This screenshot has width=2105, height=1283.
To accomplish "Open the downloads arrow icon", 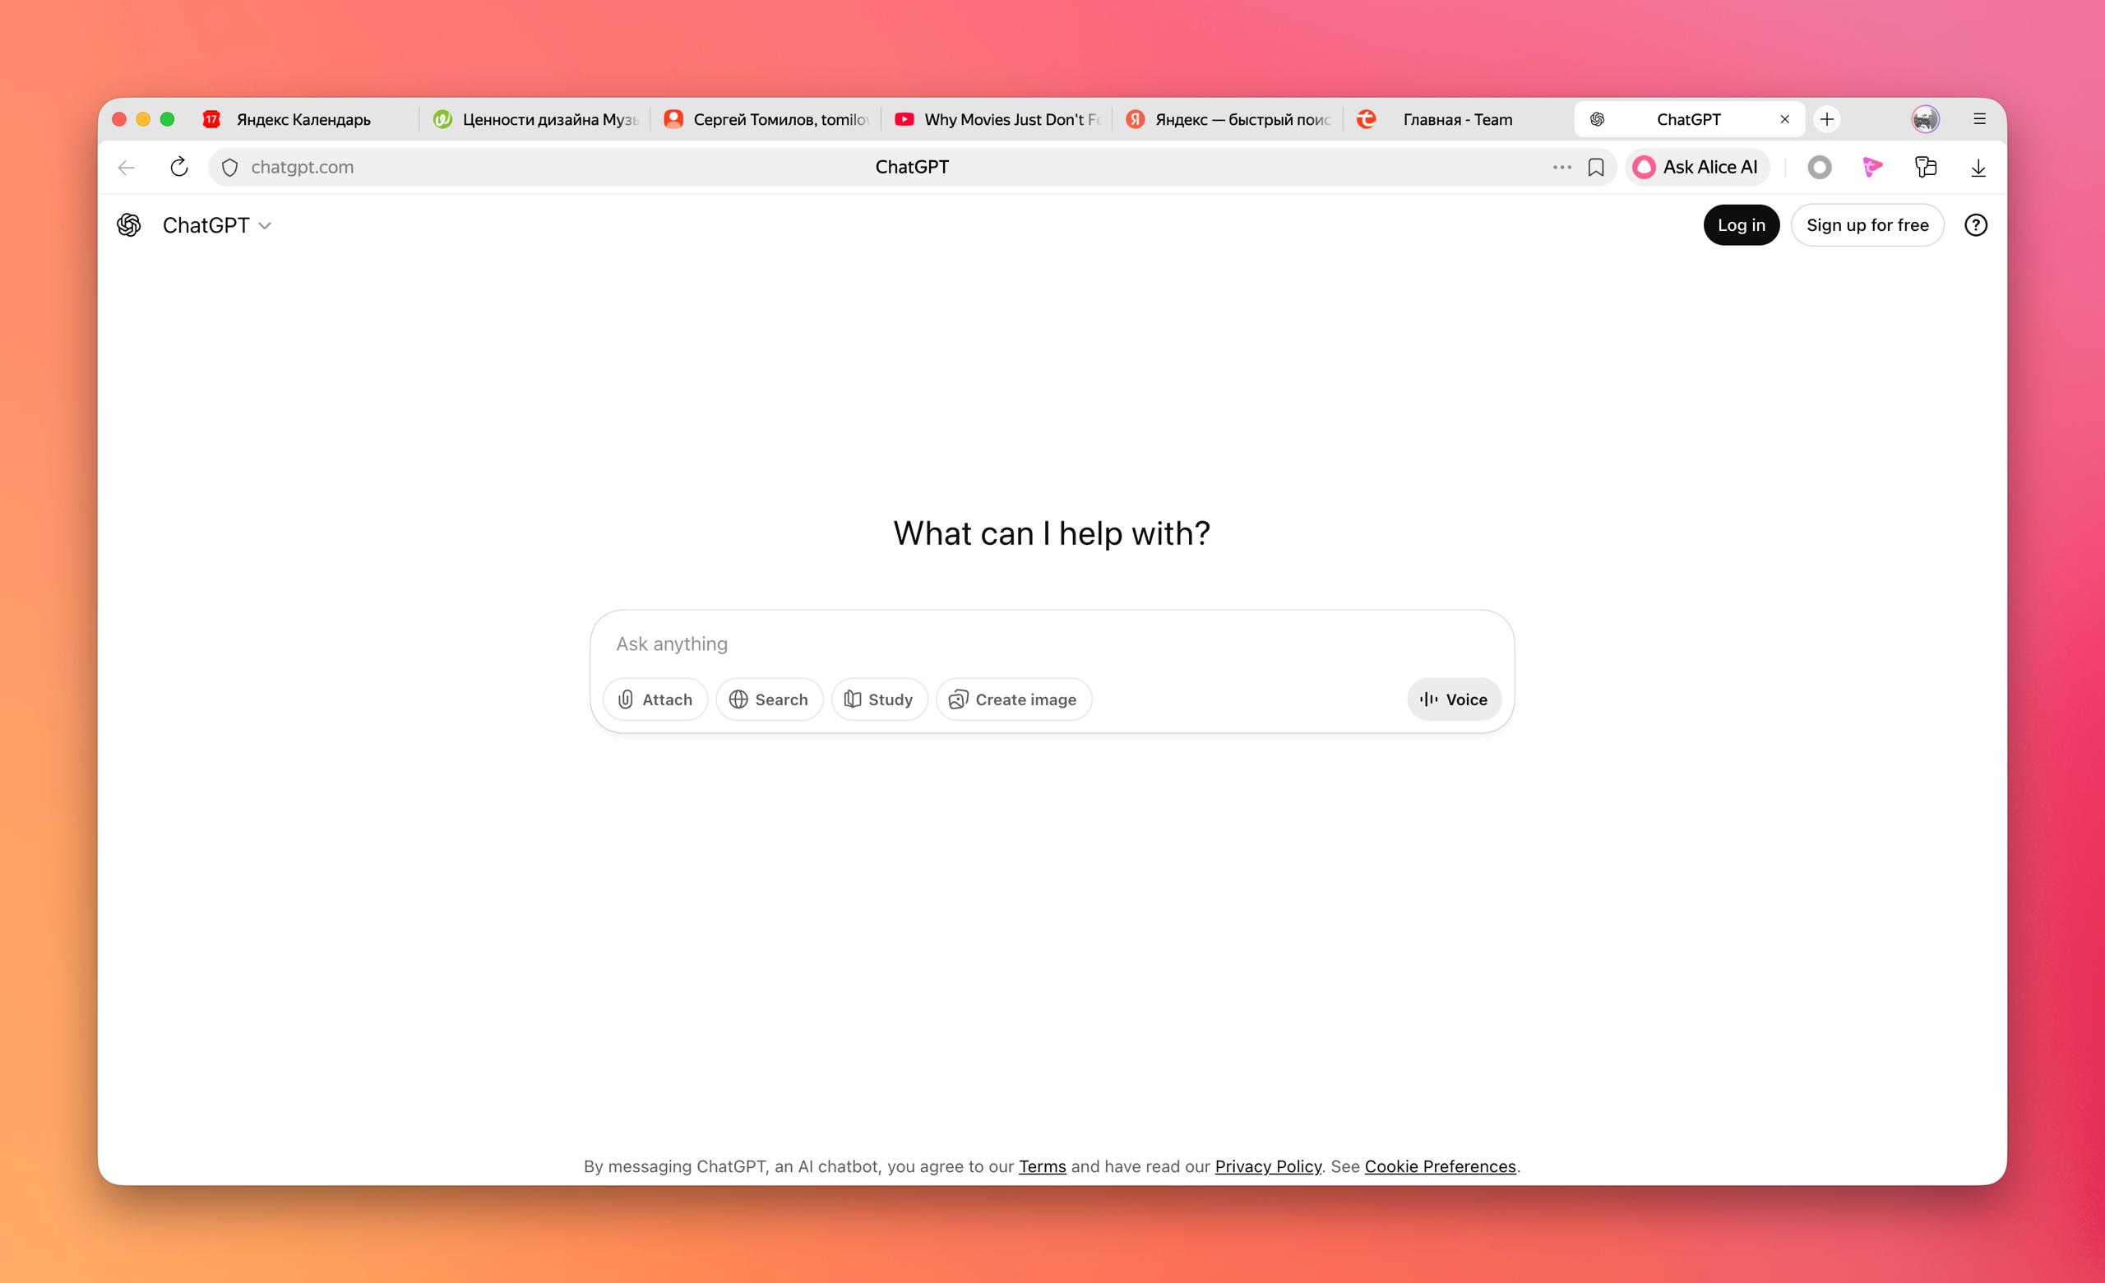I will pyautogui.click(x=1978, y=168).
